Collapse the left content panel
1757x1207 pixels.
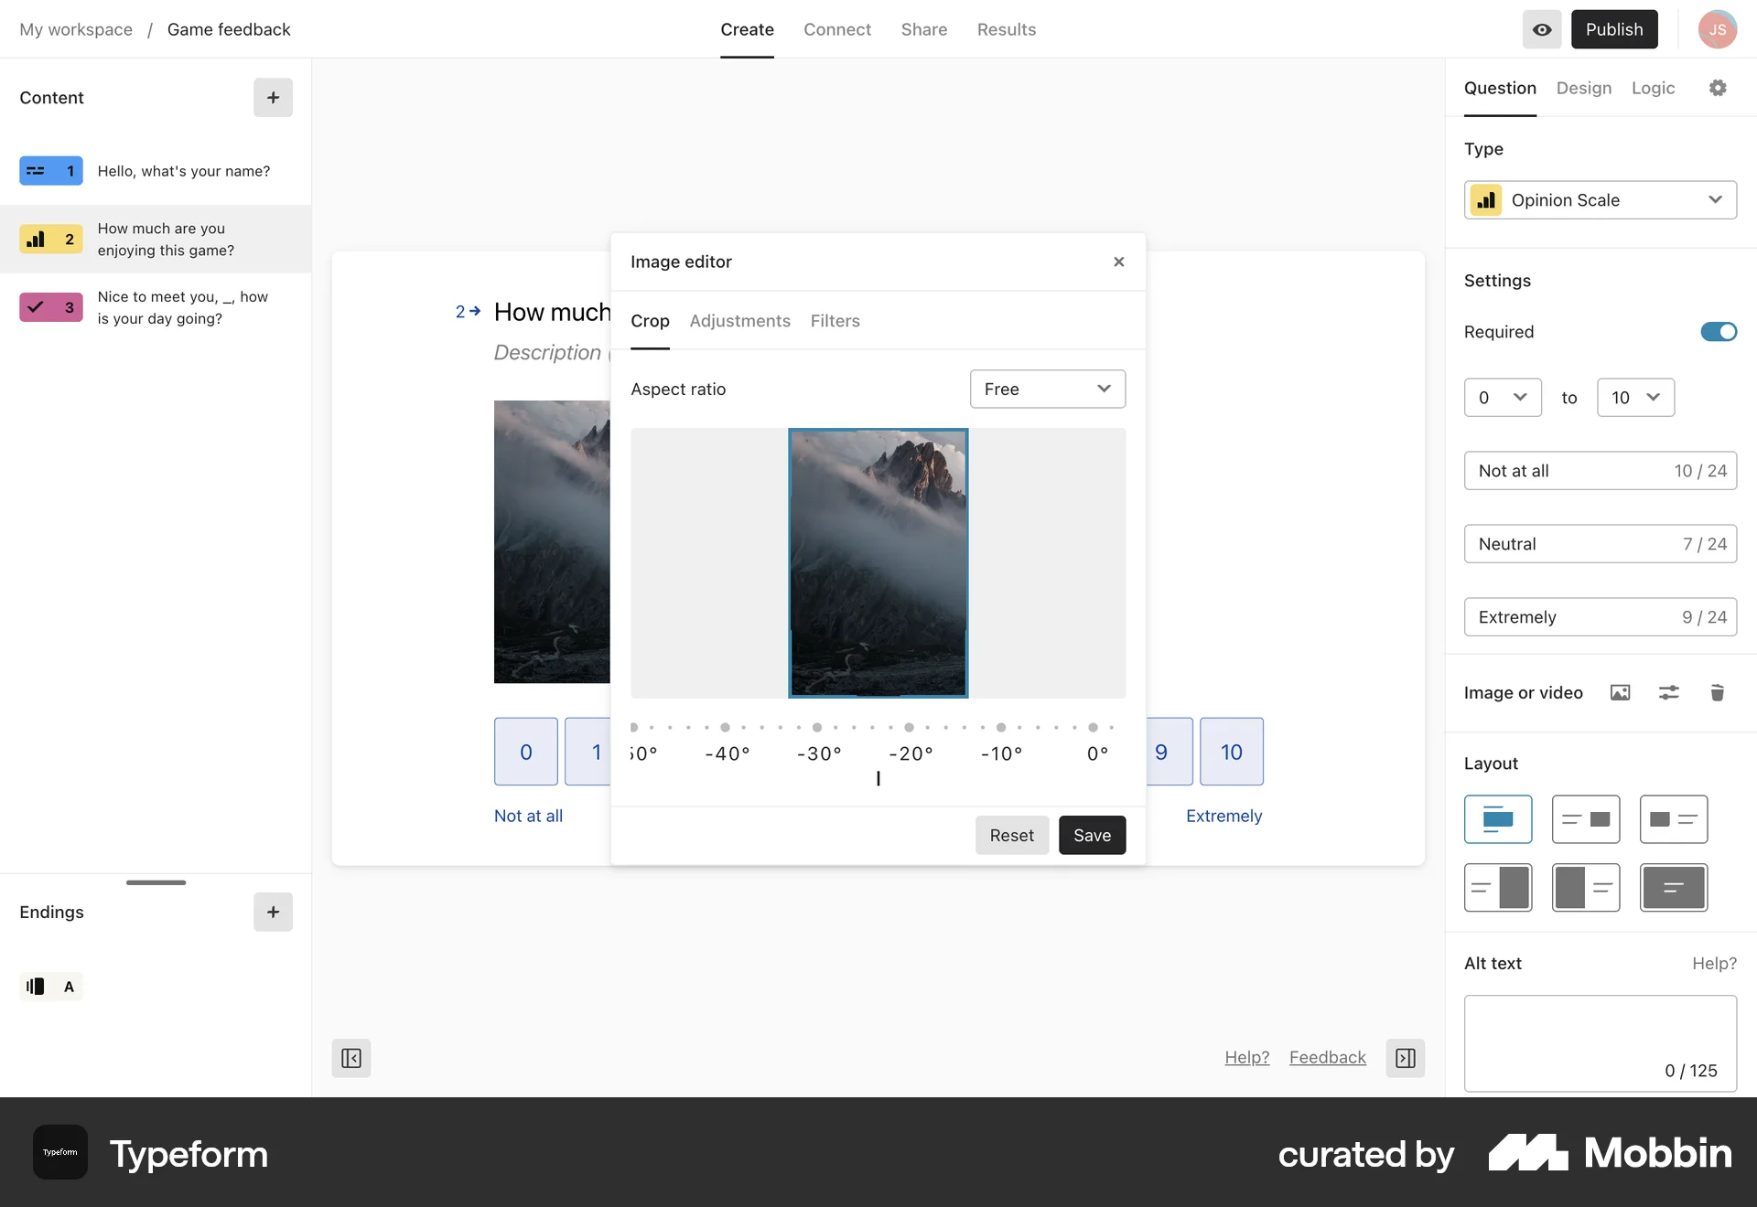click(350, 1058)
